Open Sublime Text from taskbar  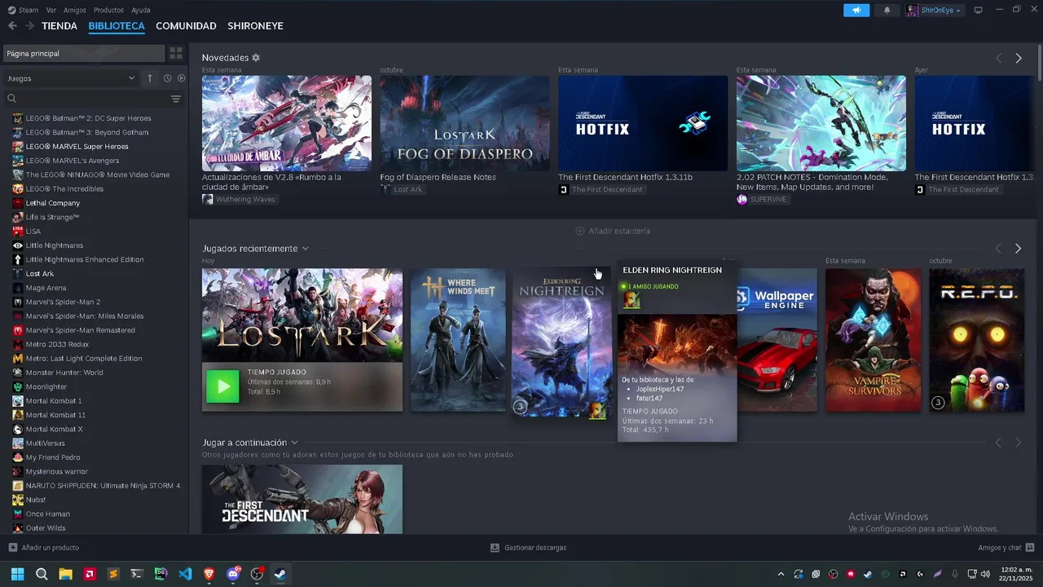(113, 574)
